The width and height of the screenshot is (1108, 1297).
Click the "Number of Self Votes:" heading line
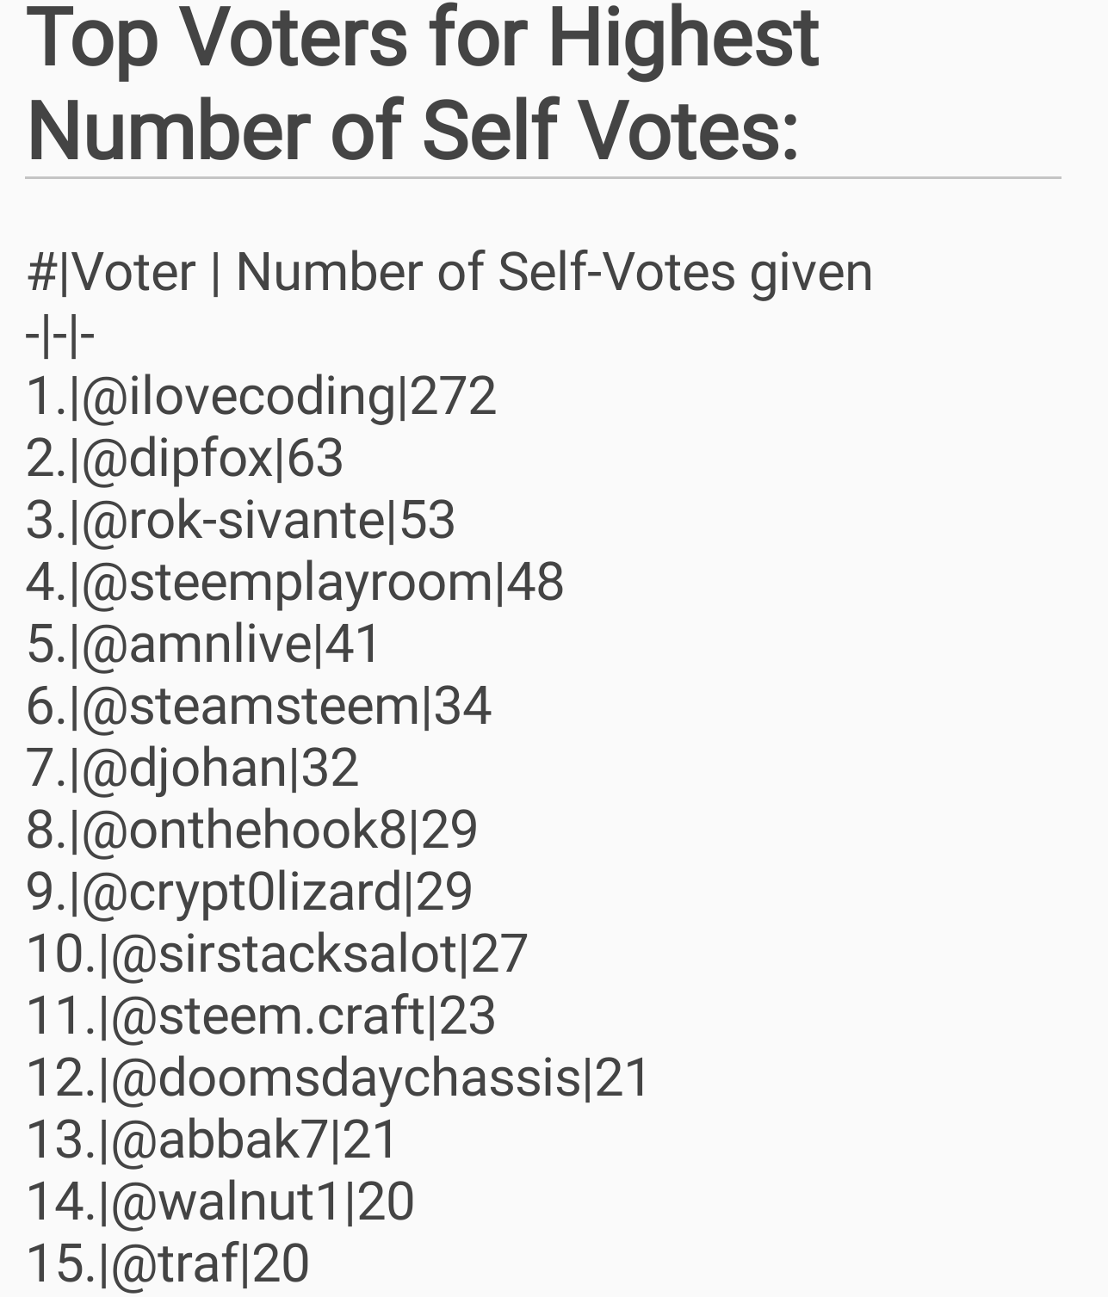[413, 131]
